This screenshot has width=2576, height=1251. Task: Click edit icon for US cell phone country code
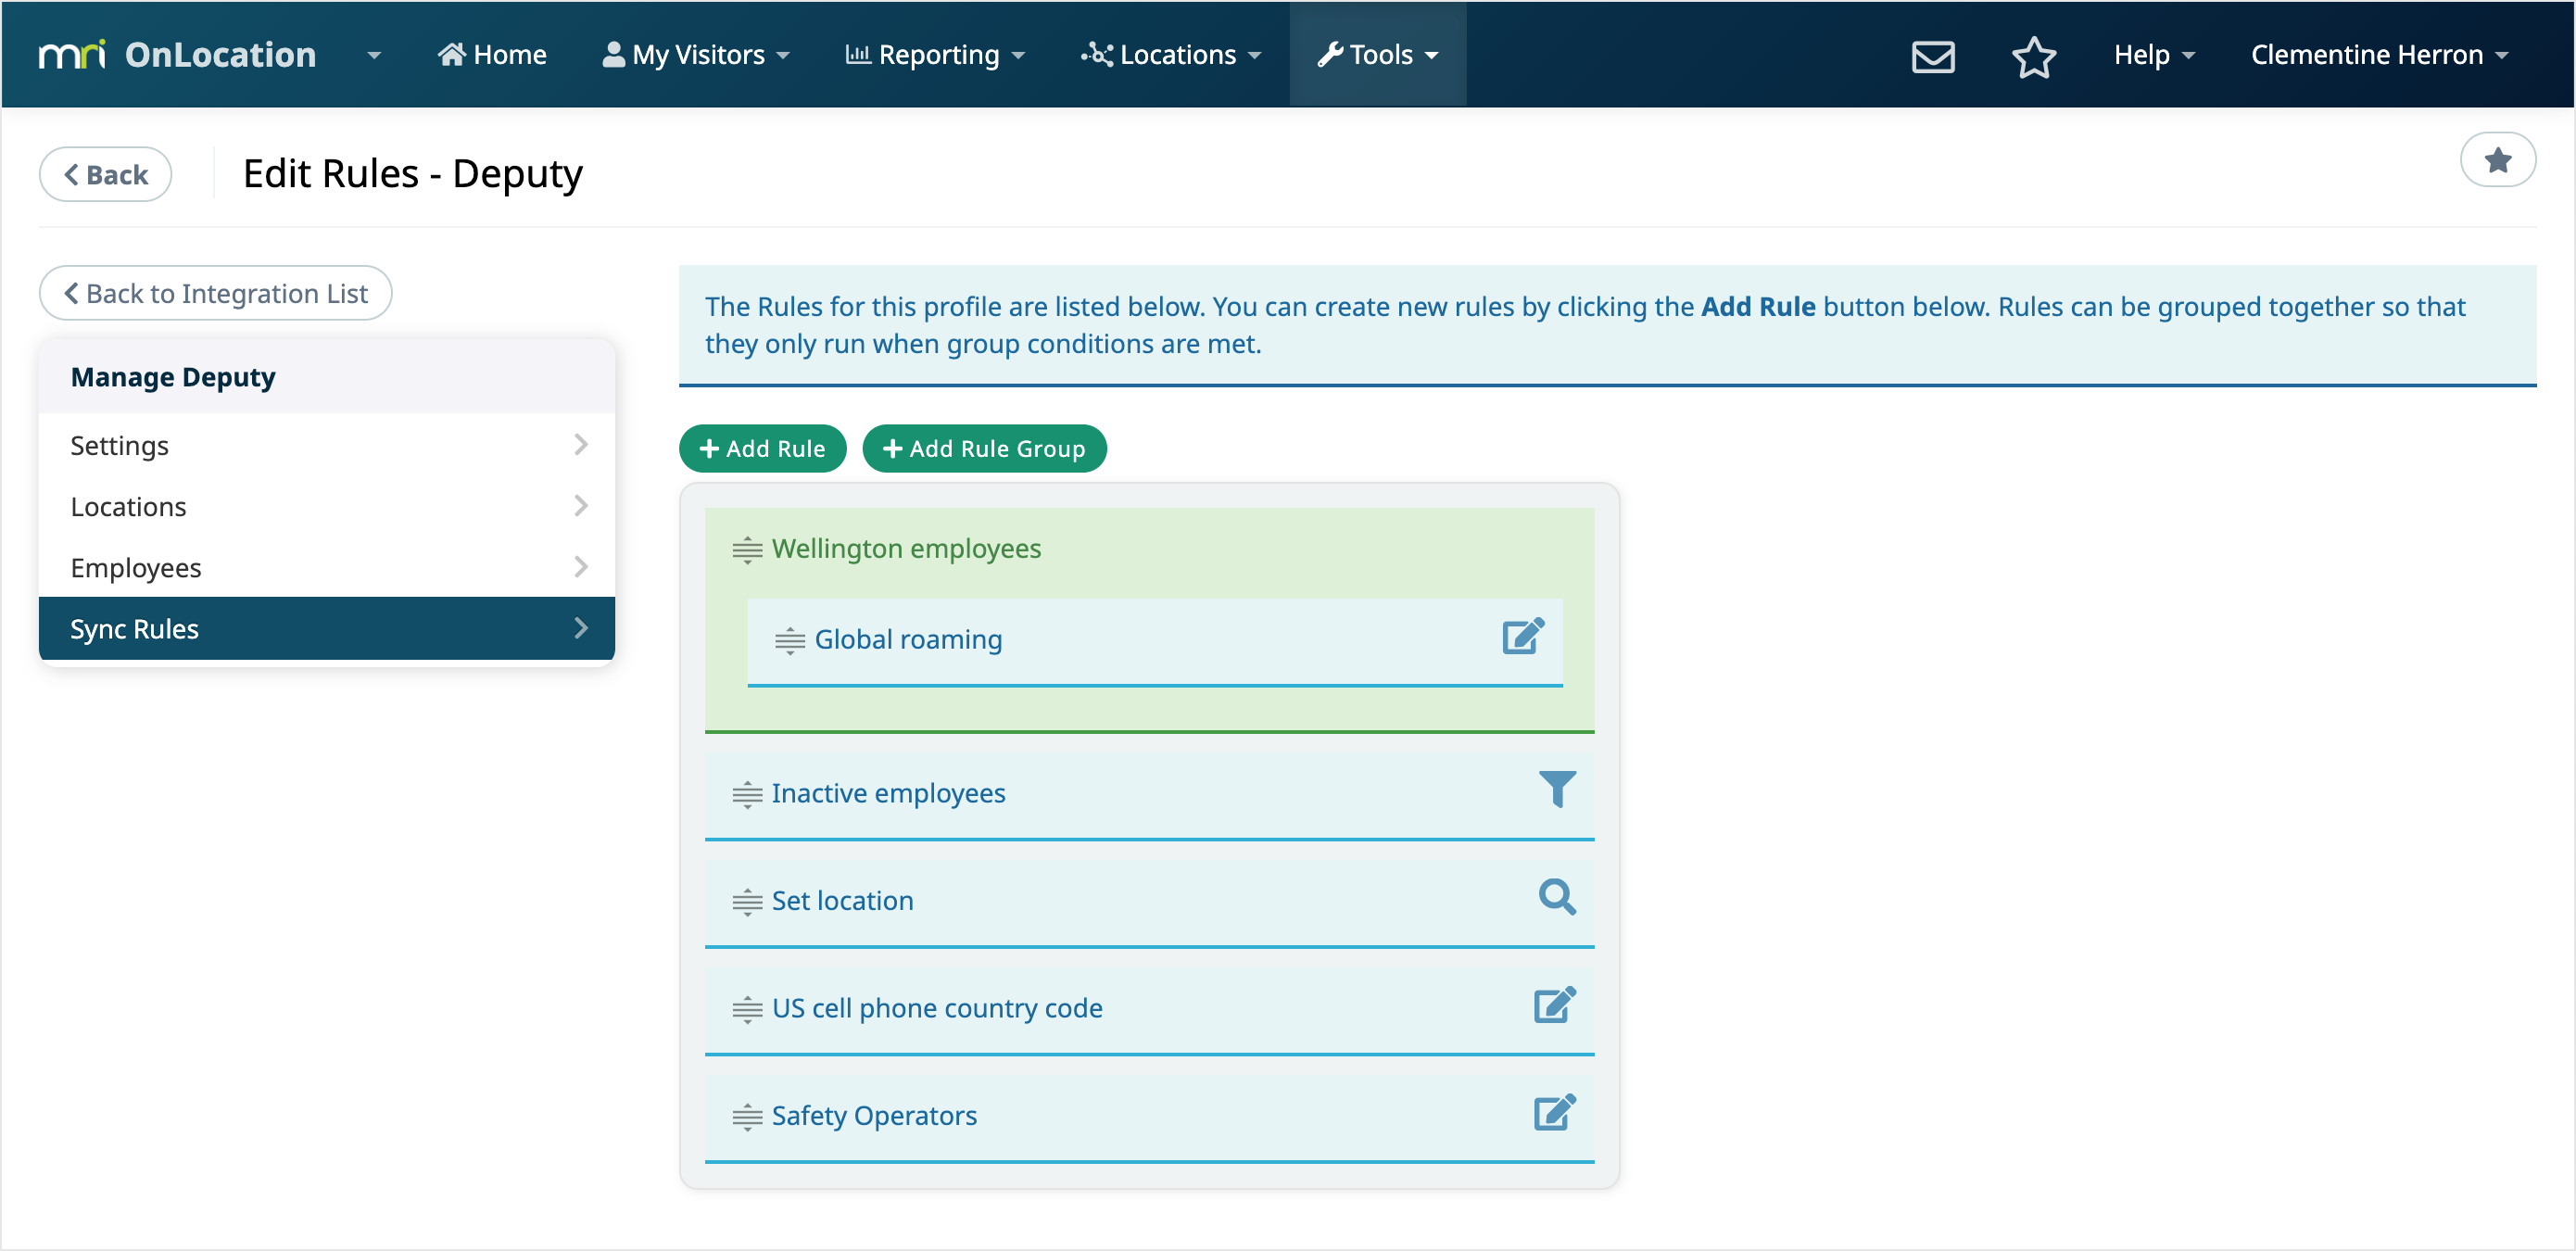(1553, 1005)
